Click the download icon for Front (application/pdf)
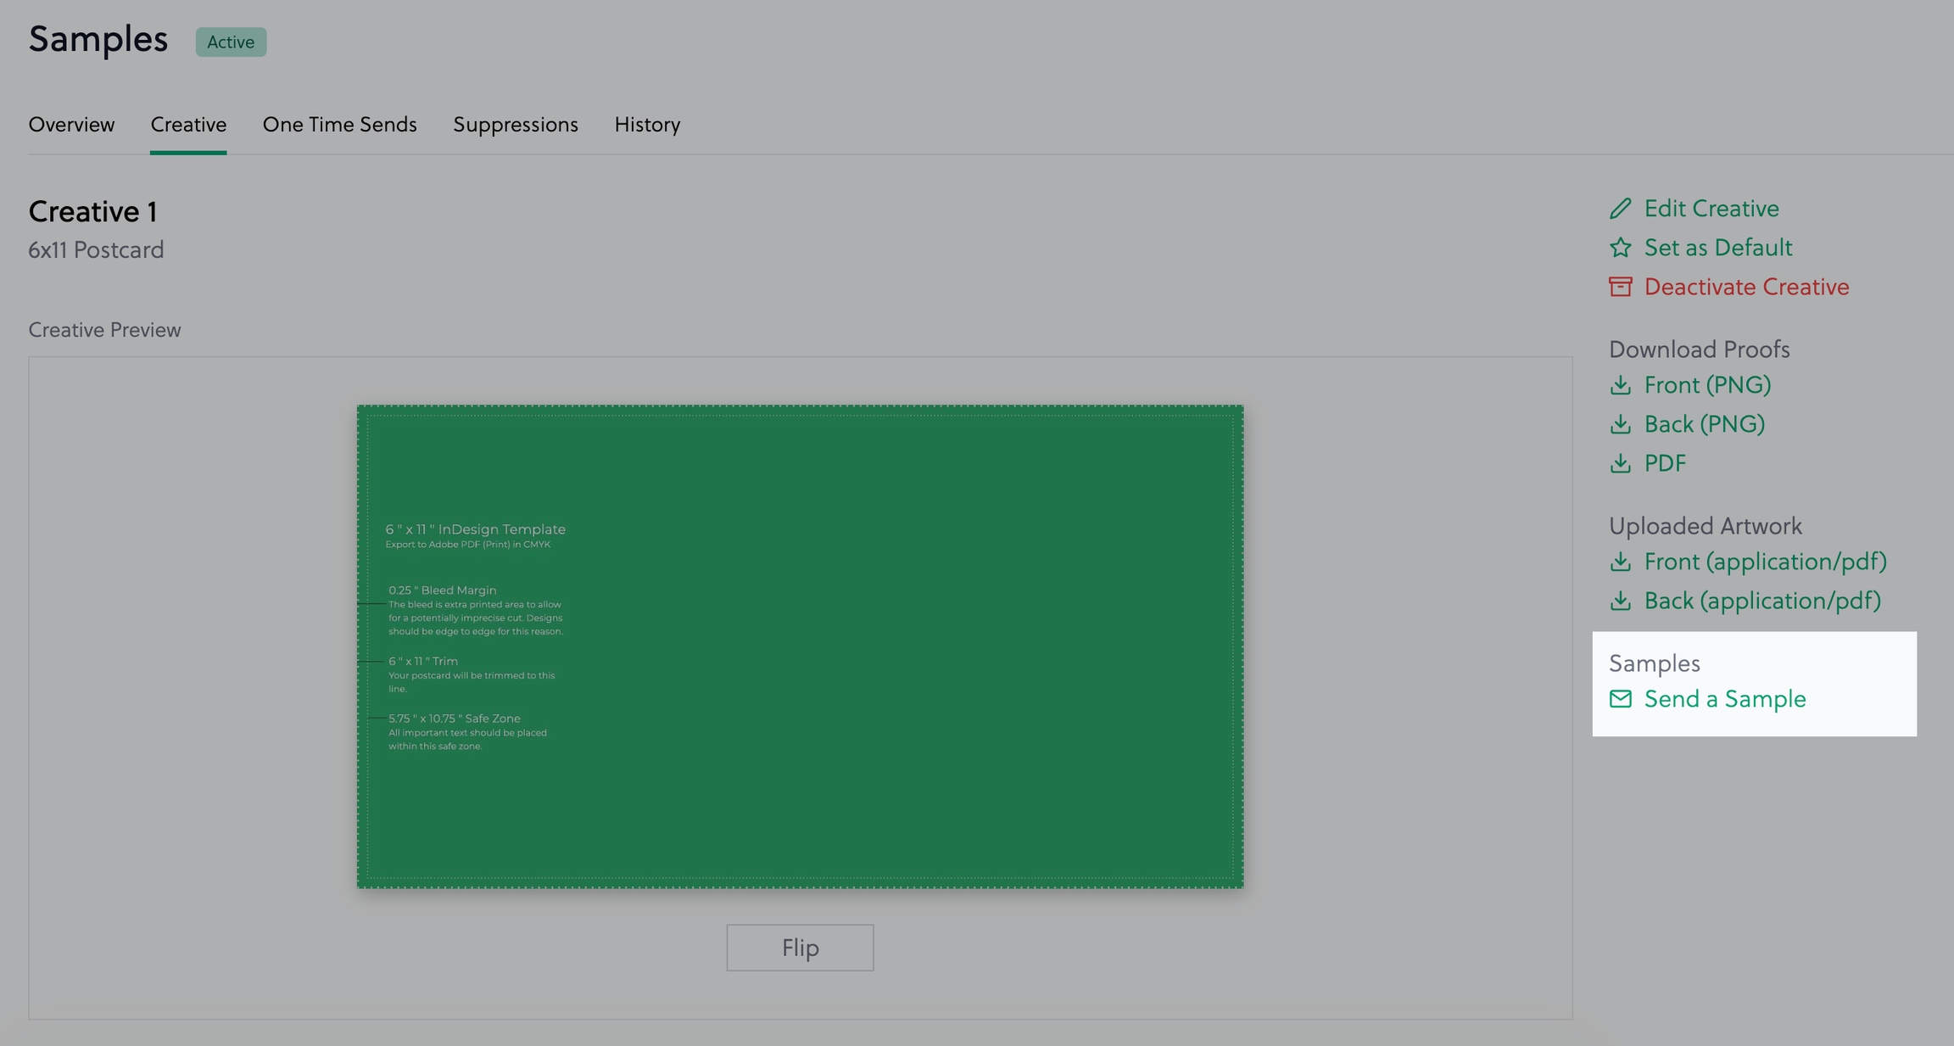This screenshot has height=1046, width=1954. tap(1620, 562)
